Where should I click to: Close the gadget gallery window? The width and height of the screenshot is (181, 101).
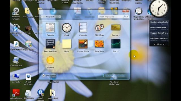point(126,11)
